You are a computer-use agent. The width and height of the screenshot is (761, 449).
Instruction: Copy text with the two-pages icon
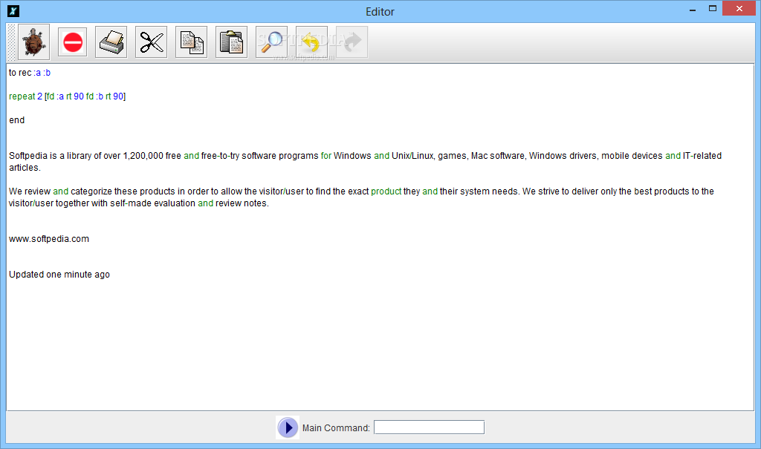pyautogui.click(x=191, y=42)
